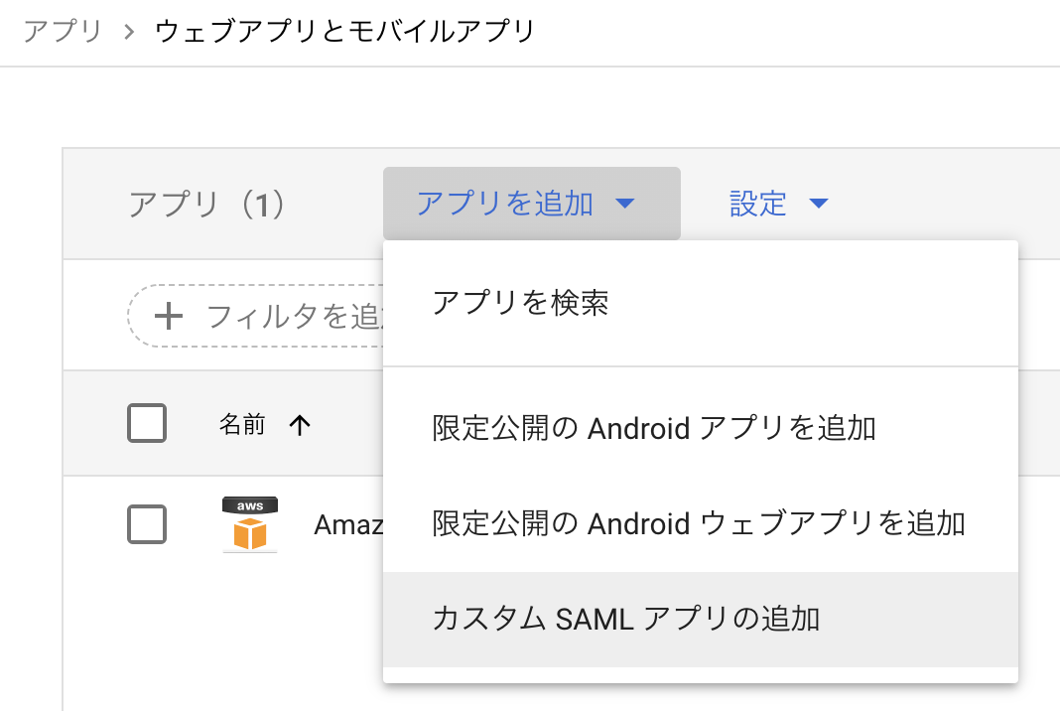
Task: Check the Amazon app row checkbox
Action: (x=147, y=524)
